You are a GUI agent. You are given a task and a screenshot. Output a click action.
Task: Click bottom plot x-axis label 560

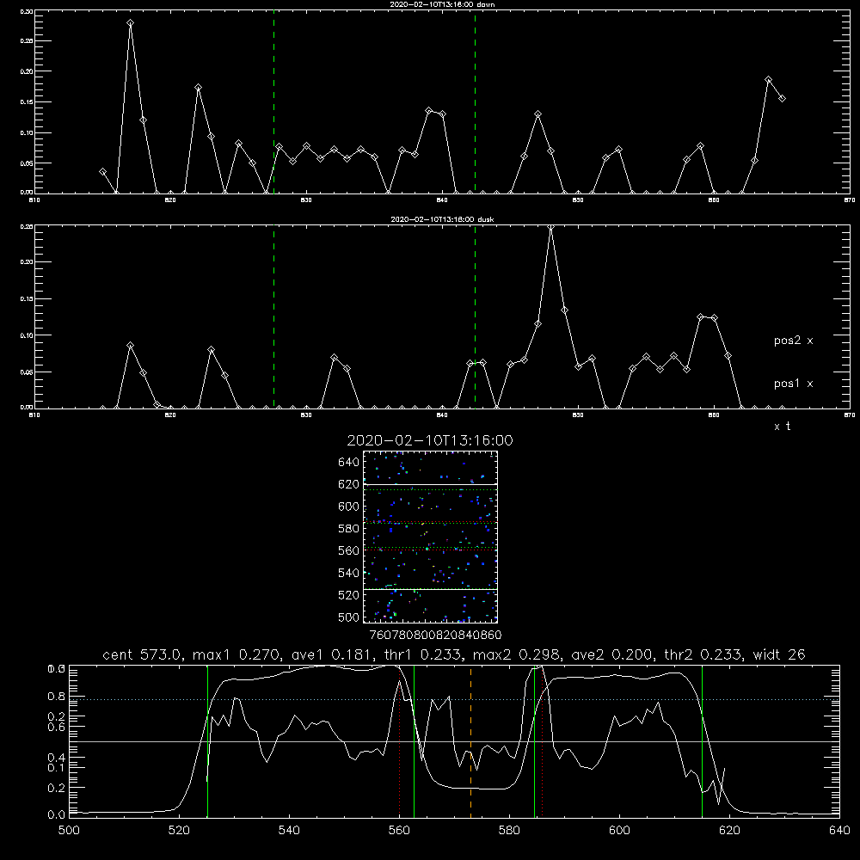(399, 831)
